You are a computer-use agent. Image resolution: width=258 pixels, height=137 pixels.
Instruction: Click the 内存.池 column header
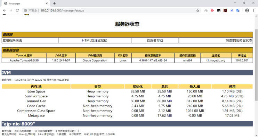coord(36,87)
